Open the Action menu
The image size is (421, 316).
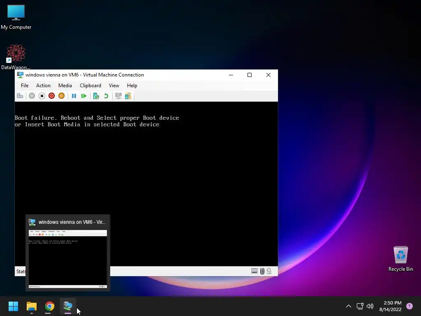(x=43, y=86)
